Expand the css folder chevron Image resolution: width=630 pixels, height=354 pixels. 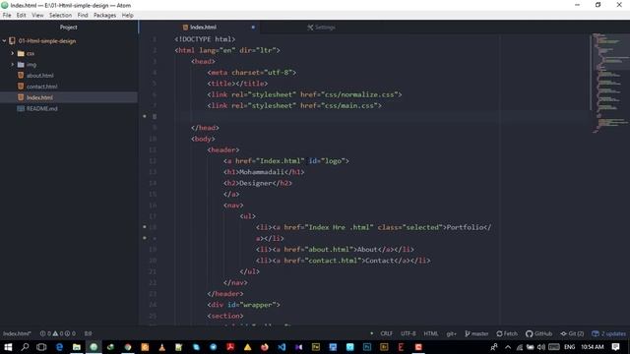pos(12,53)
